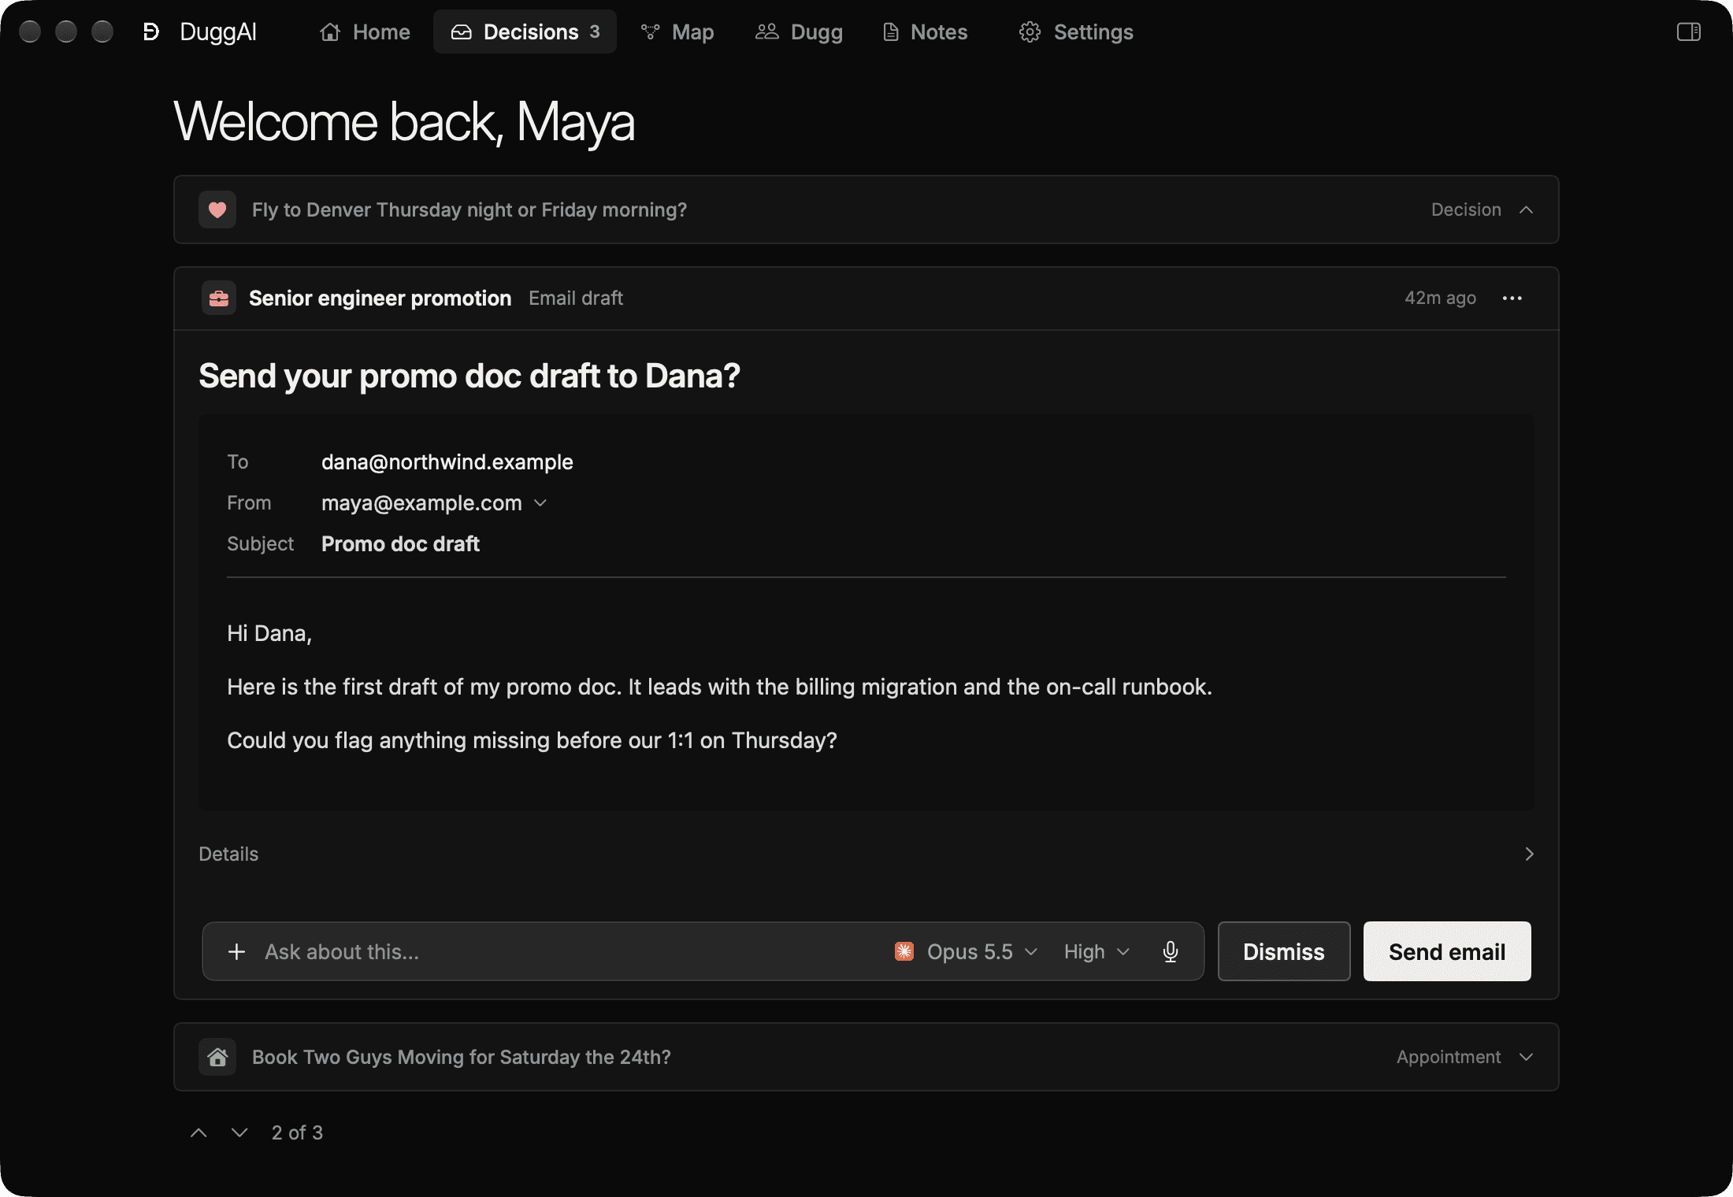The height and width of the screenshot is (1197, 1733).
Task: Click the briefcase icon for Senior engineer promotion
Action: click(219, 298)
